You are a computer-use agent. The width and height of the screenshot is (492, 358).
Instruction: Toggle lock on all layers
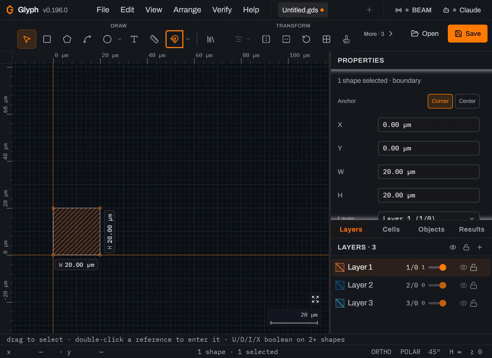pyautogui.click(x=466, y=247)
